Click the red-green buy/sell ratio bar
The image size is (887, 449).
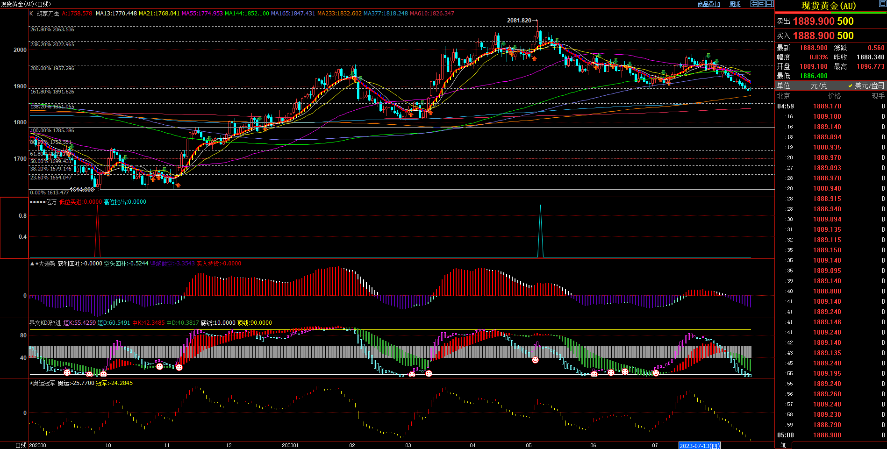point(830,13)
